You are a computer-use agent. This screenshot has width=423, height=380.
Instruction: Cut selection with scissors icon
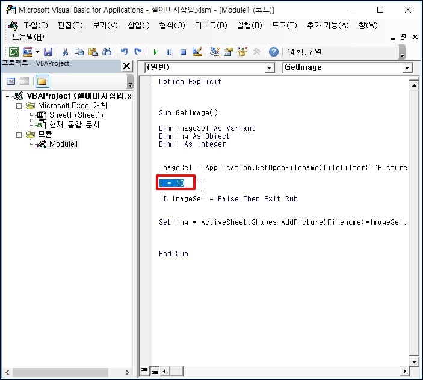point(65,52)
